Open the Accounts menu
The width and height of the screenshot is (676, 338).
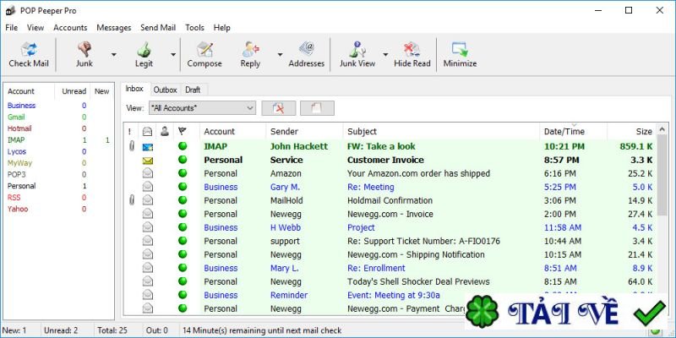[x=70, y=28]
